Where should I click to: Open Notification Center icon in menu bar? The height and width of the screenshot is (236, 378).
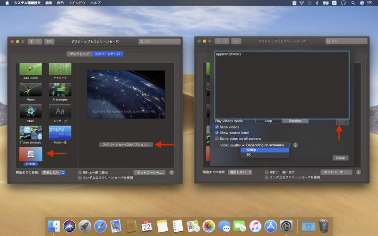(x=369, y=3)
